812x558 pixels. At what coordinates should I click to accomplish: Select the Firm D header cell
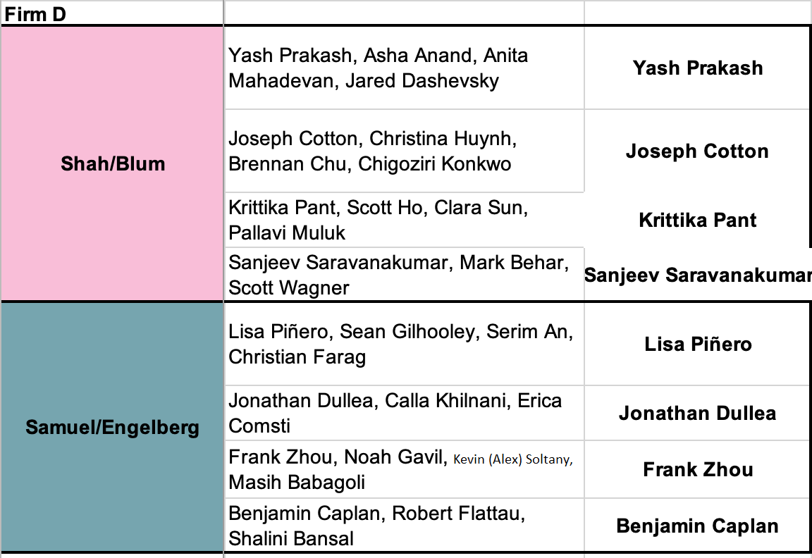pos(111,13)
